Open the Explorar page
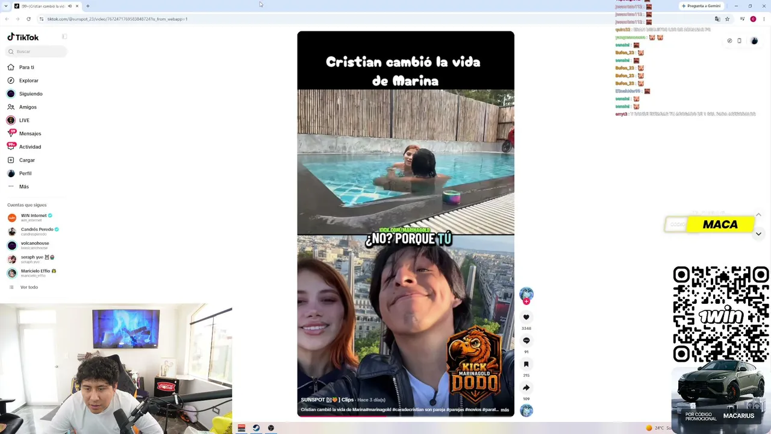Viewport: 771px width, 434px height. (x=28, y=80)
